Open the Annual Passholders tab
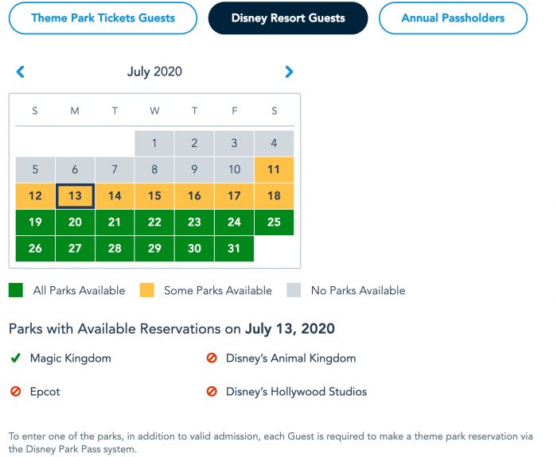The image size is (557, 457). tap(453, 17)
